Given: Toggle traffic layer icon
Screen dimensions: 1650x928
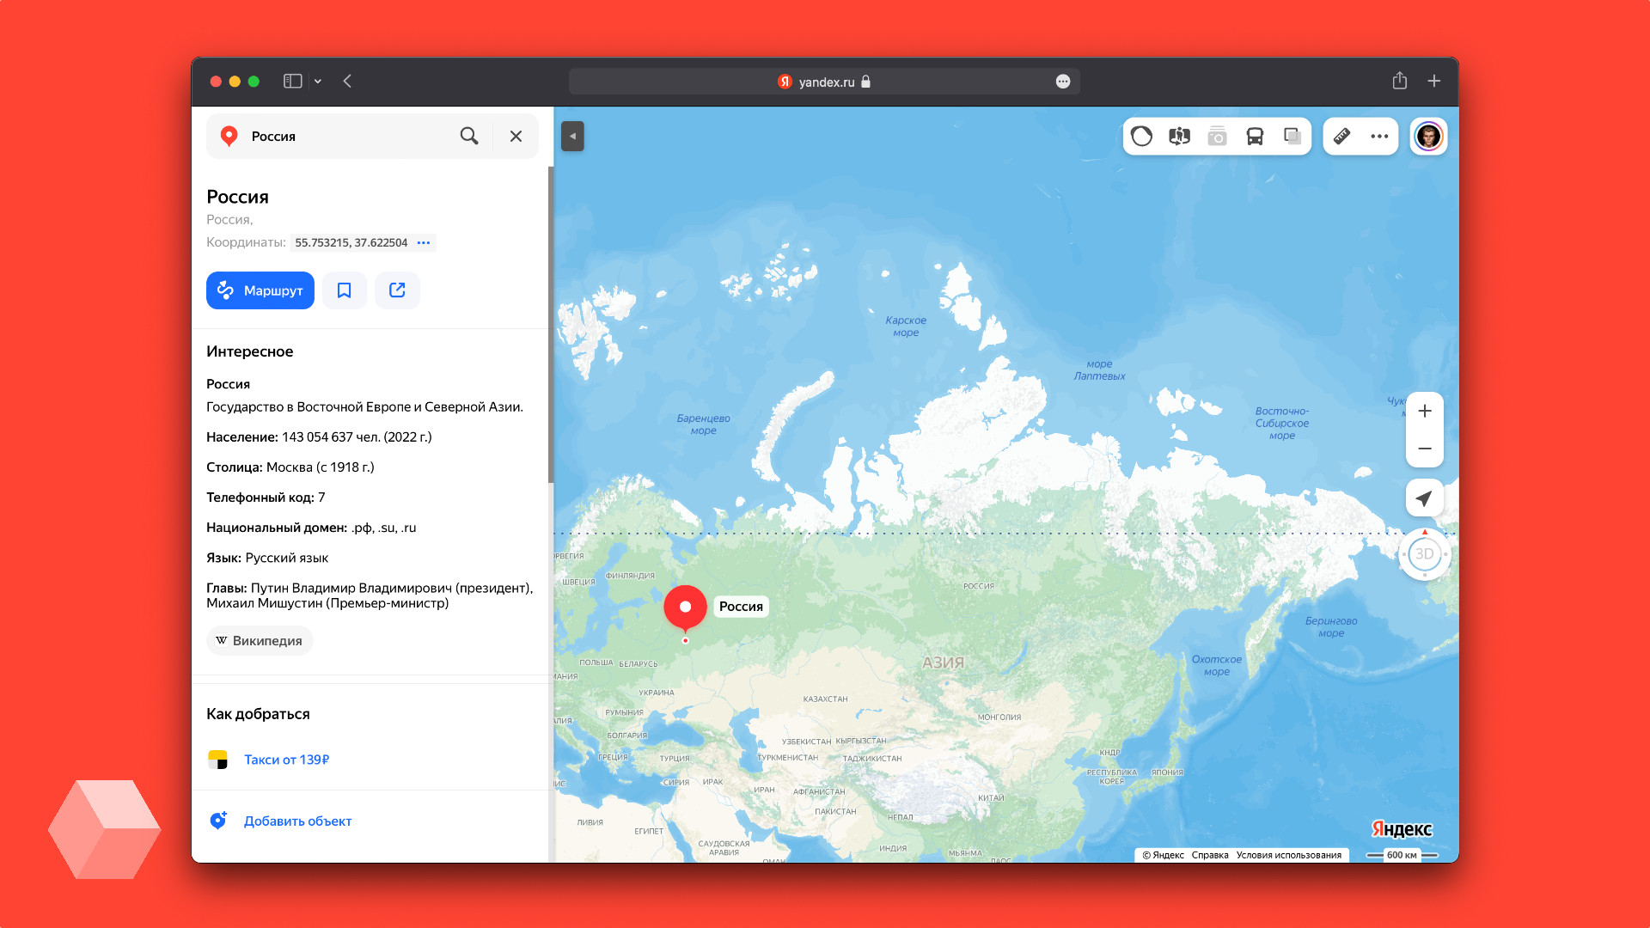Looking at the screenshot, I should [x=1142, y=136].
